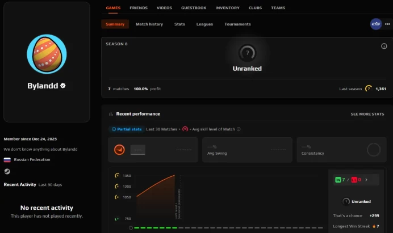This screenshot has width=393, height=233.
Task: Click the 'Recent Activity' heading
Action: click(20, 184)
